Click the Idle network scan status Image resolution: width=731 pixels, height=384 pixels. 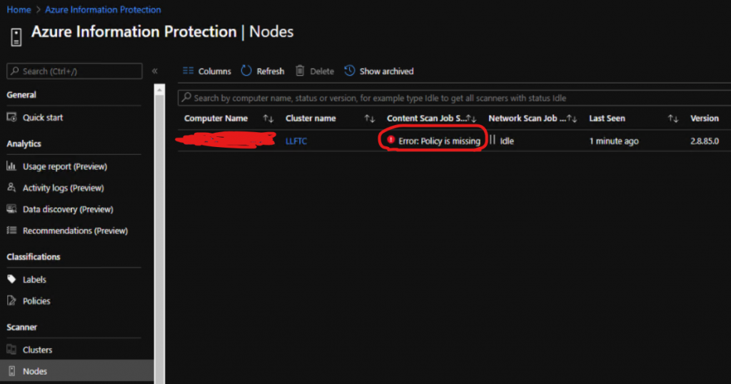[507, 141]
